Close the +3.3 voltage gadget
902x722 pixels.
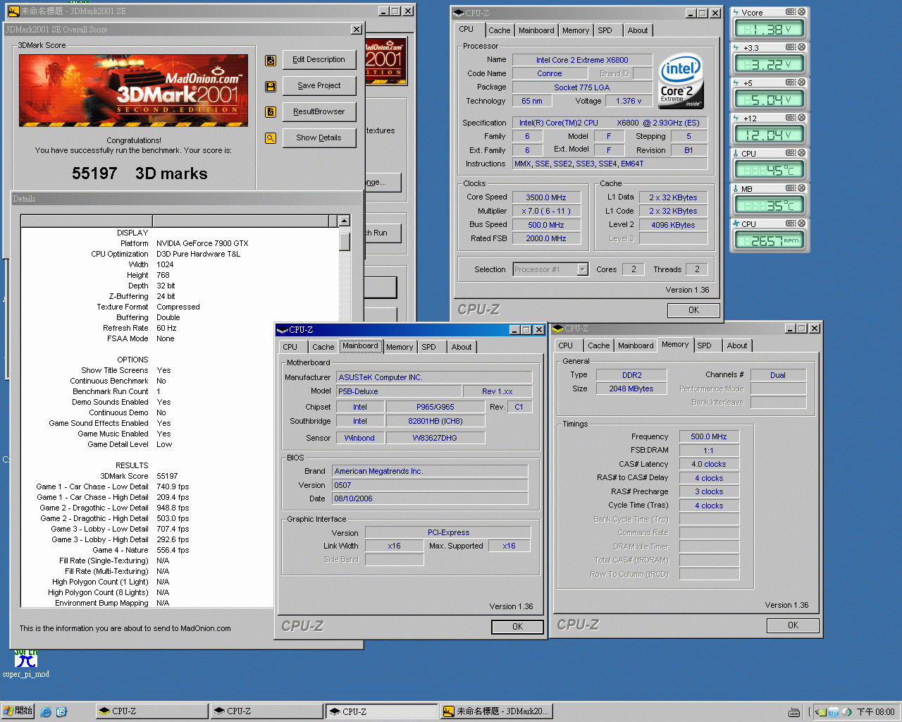pos(801,47)
